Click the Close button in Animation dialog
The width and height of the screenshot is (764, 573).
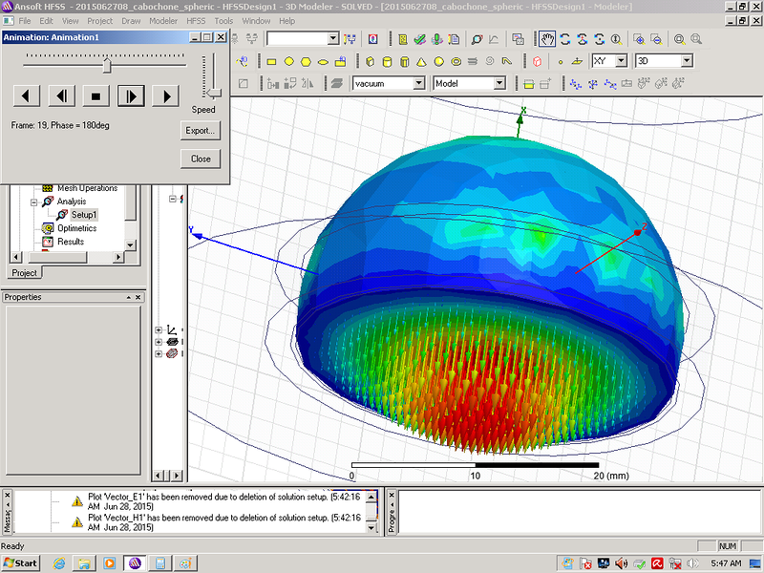[201, 159]
